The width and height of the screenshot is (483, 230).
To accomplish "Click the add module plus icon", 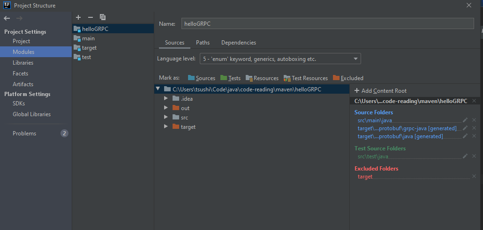I will (x=78, y=17).
